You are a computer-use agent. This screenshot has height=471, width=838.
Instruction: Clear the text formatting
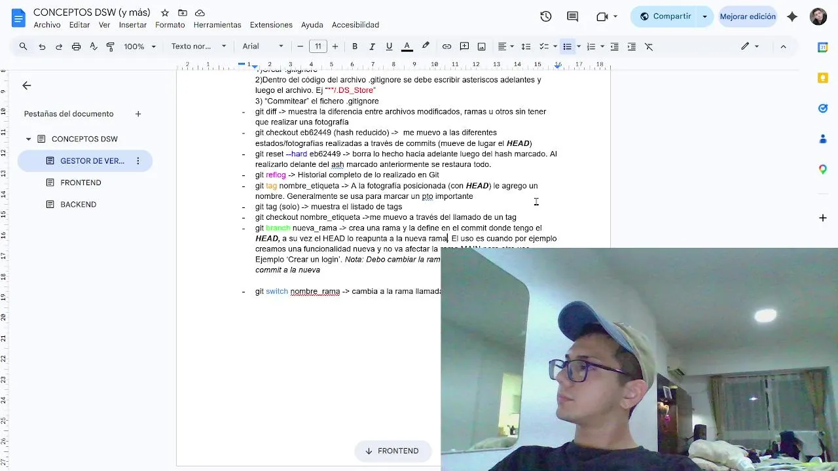[x=649, y=46]
